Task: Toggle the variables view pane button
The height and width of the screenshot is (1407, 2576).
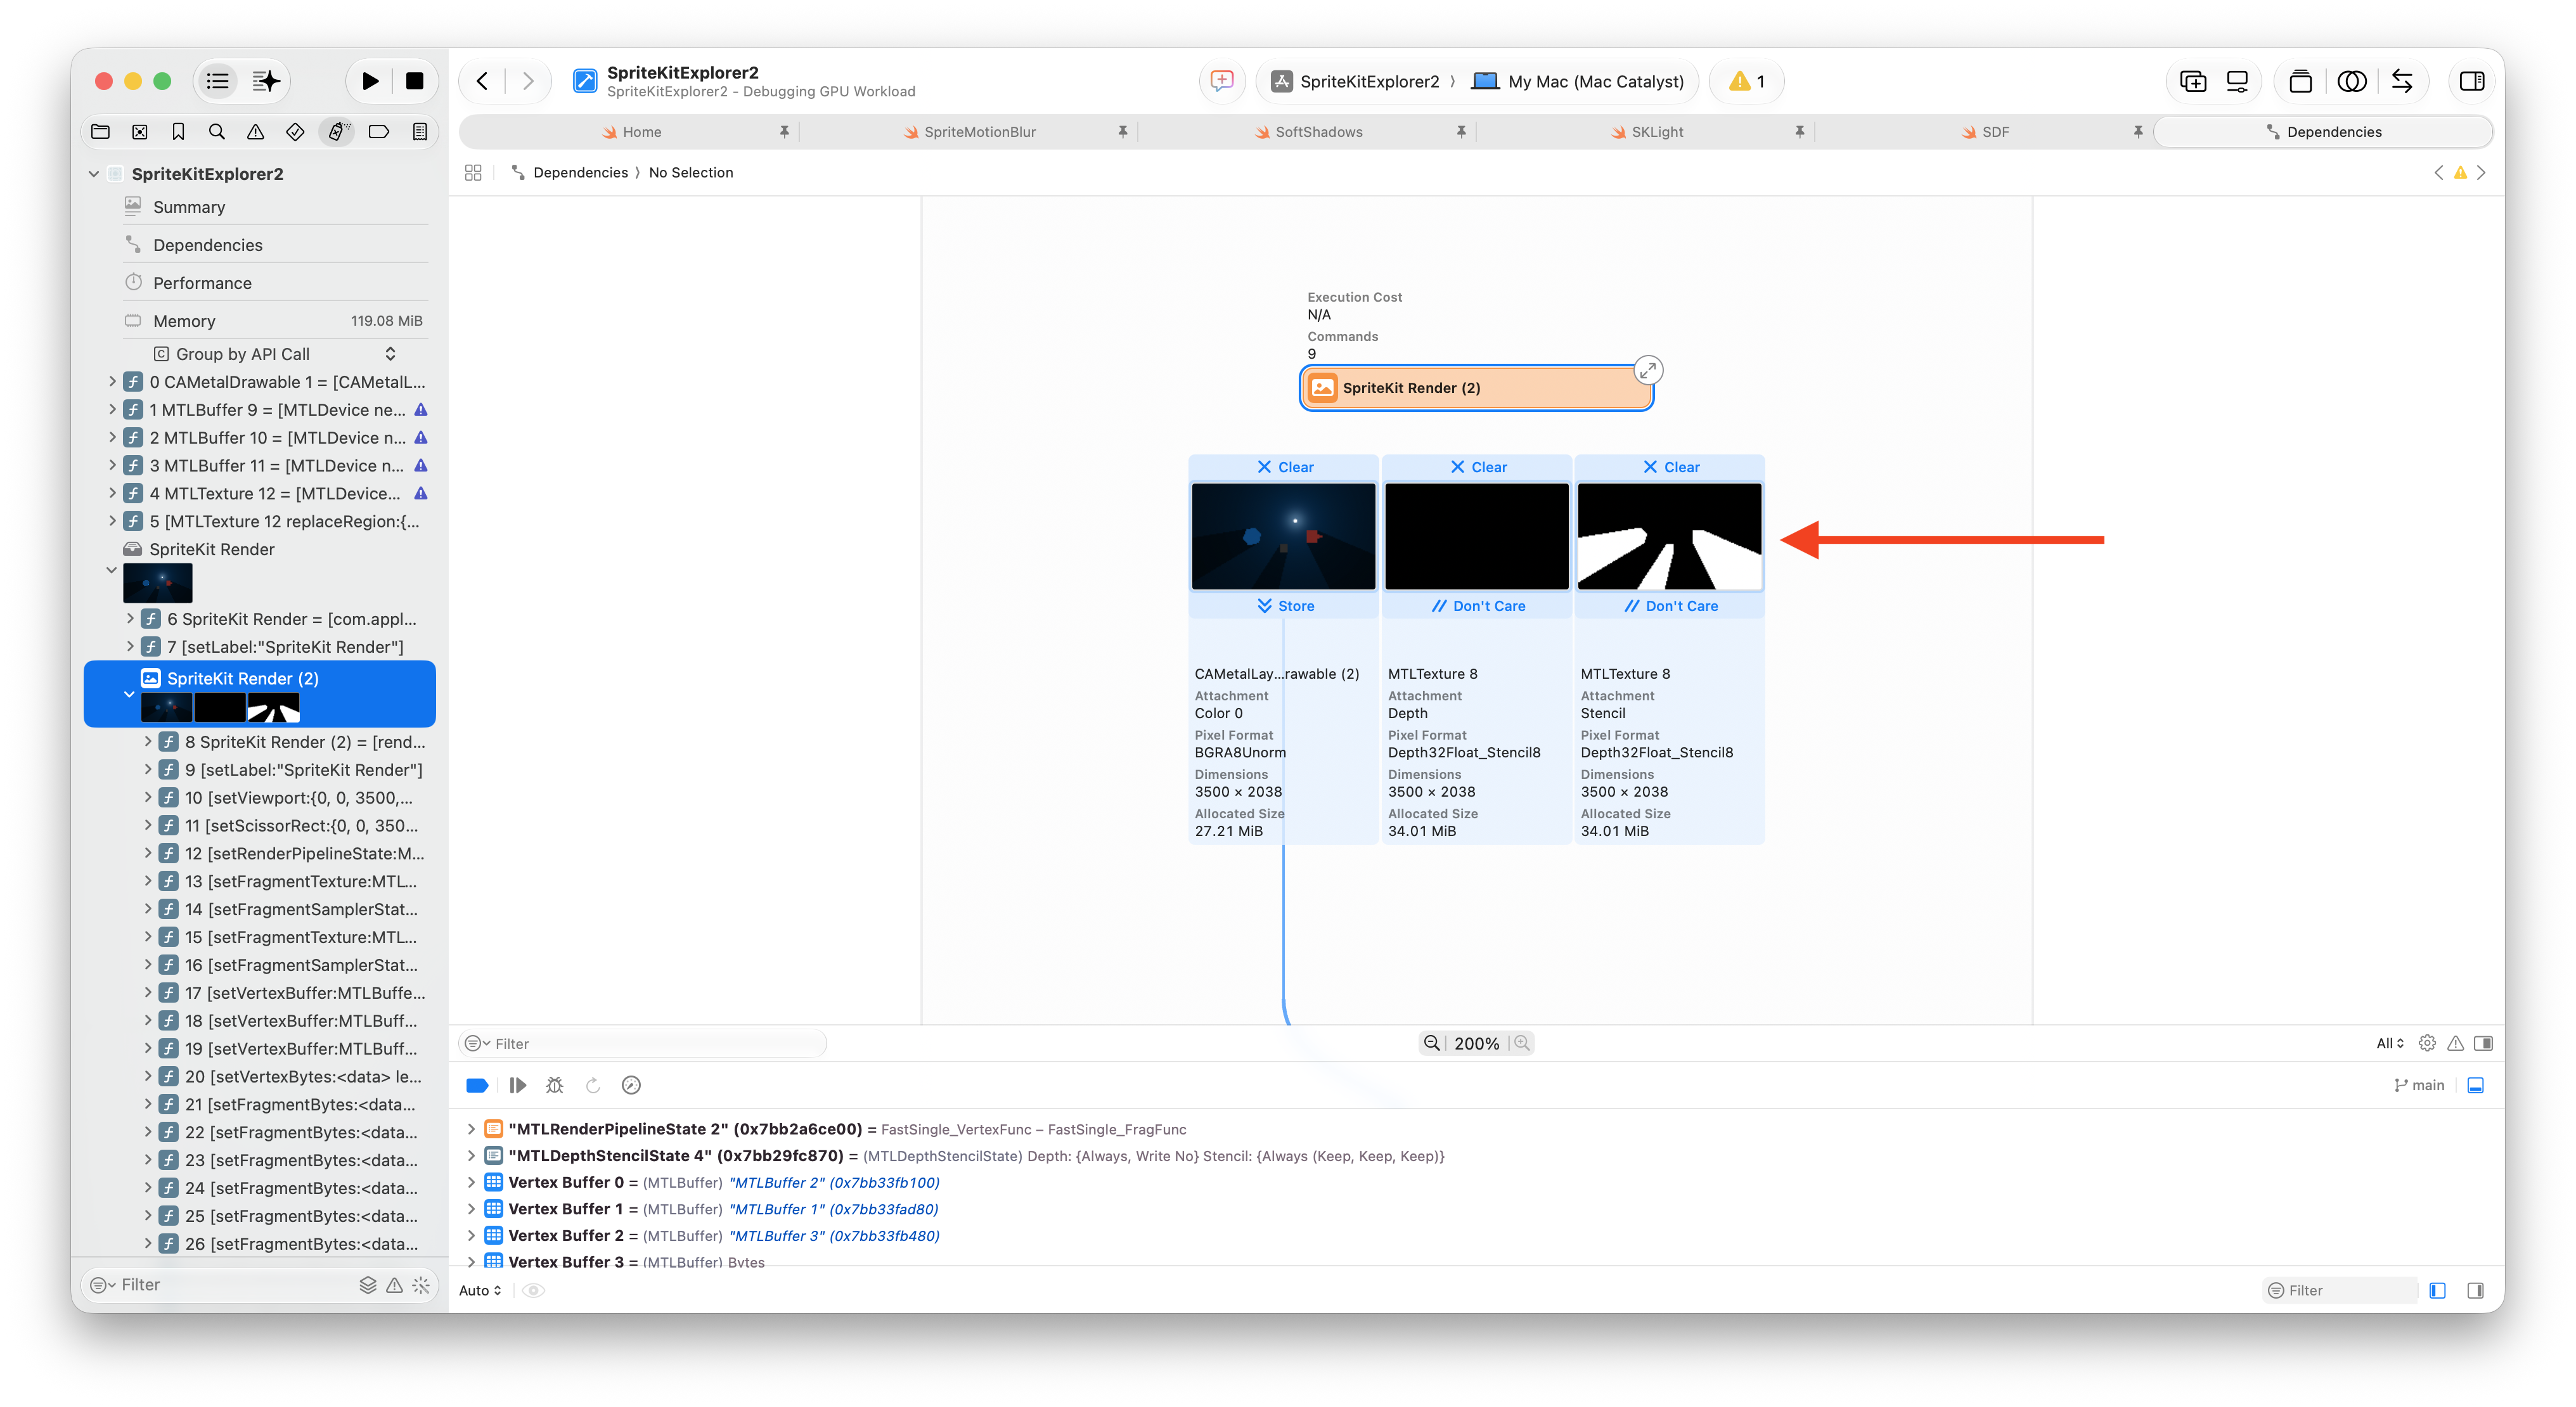Action: coord(2438,1290)
